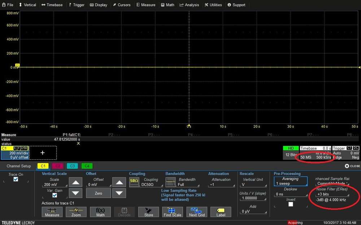Click the 50Ω coupling impedance icon
This screenshot has height=225, width=361.
[134, 182]
